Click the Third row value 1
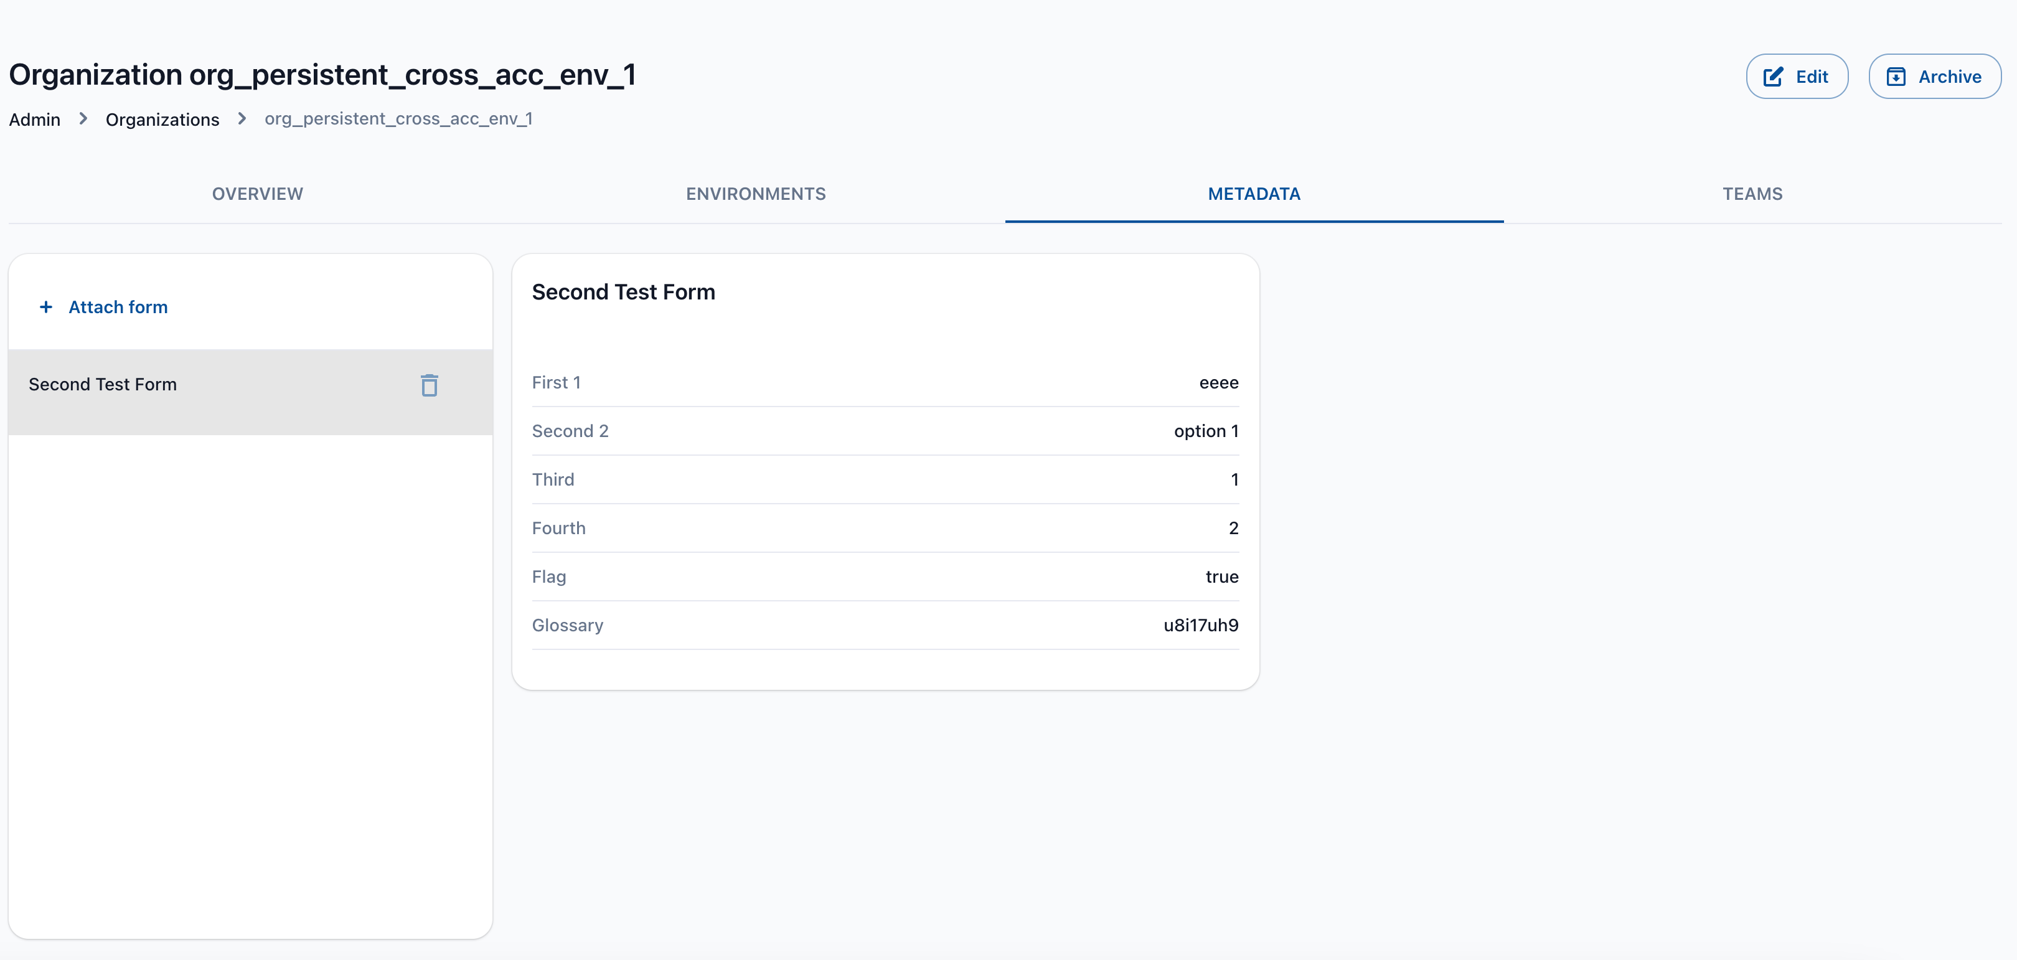 (1234, 480)
